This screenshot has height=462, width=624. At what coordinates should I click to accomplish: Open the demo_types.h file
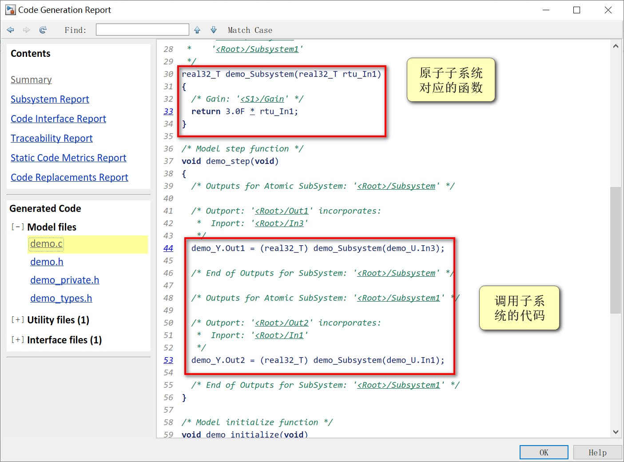(61, 299)
